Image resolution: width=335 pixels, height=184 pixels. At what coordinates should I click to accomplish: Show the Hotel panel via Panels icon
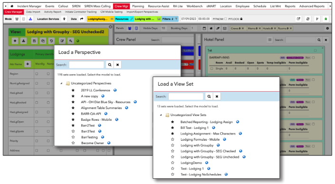[x=136, y=28]
